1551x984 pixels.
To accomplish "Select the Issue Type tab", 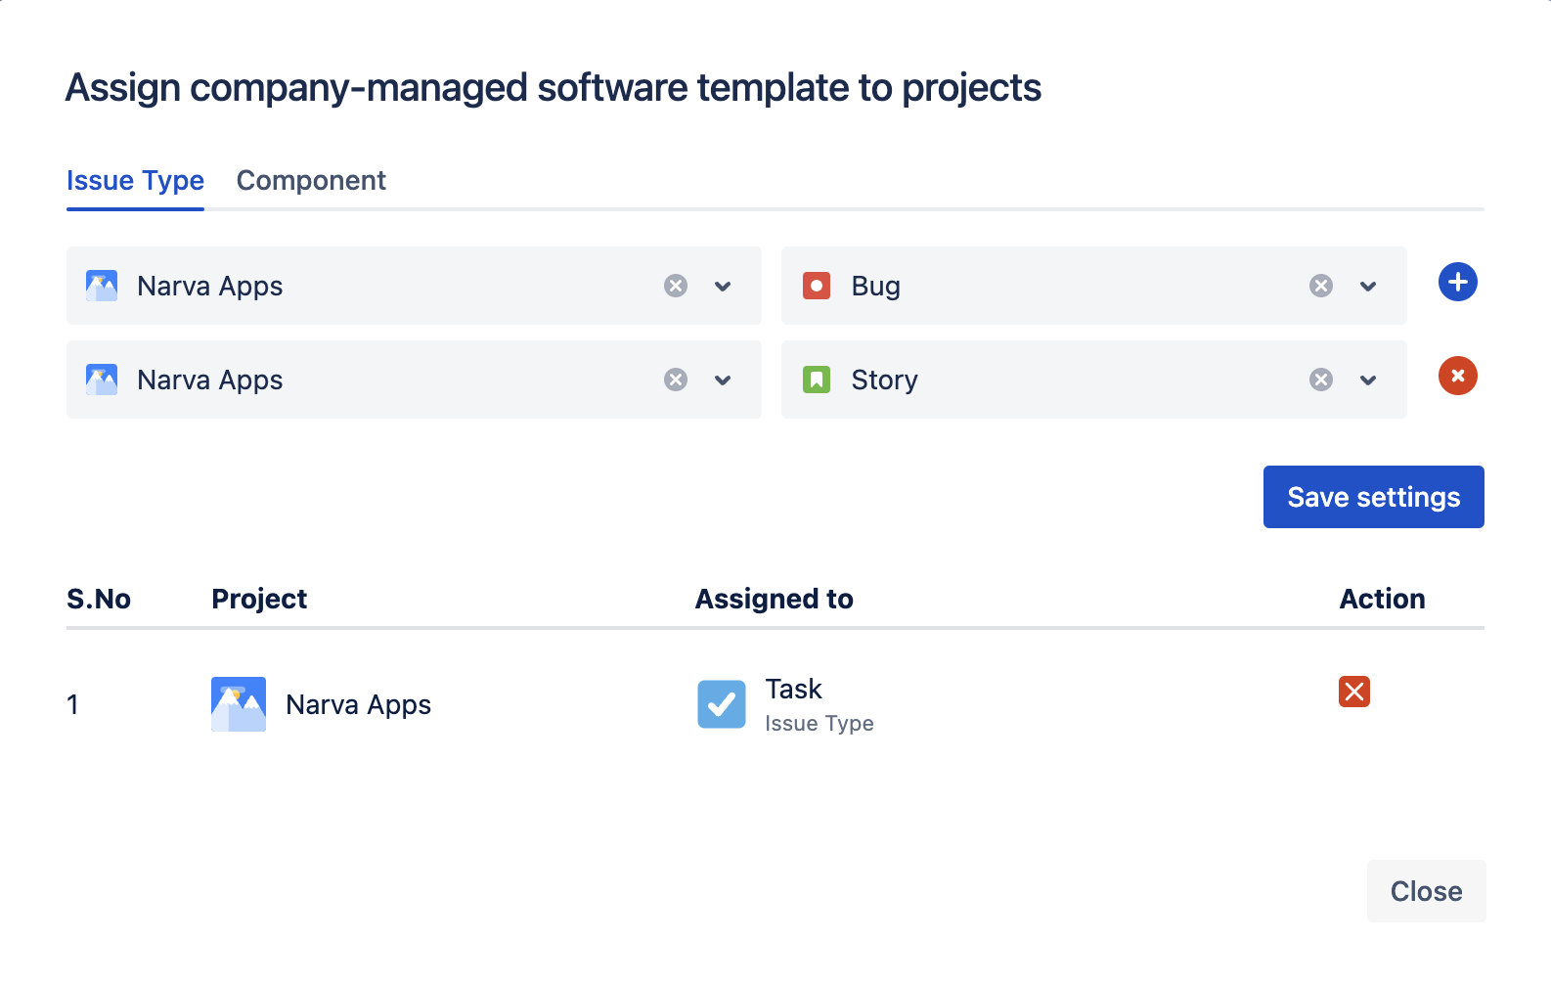I will (135, 181).
